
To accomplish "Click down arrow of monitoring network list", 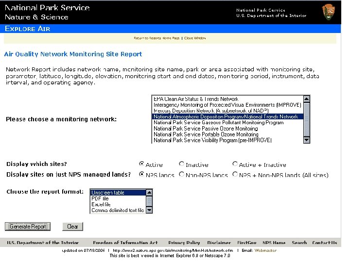I will coord(307,140).
